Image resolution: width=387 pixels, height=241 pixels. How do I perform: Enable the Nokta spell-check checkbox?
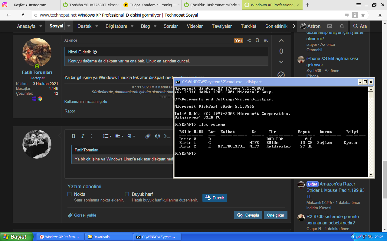click(x=70, y=194)
